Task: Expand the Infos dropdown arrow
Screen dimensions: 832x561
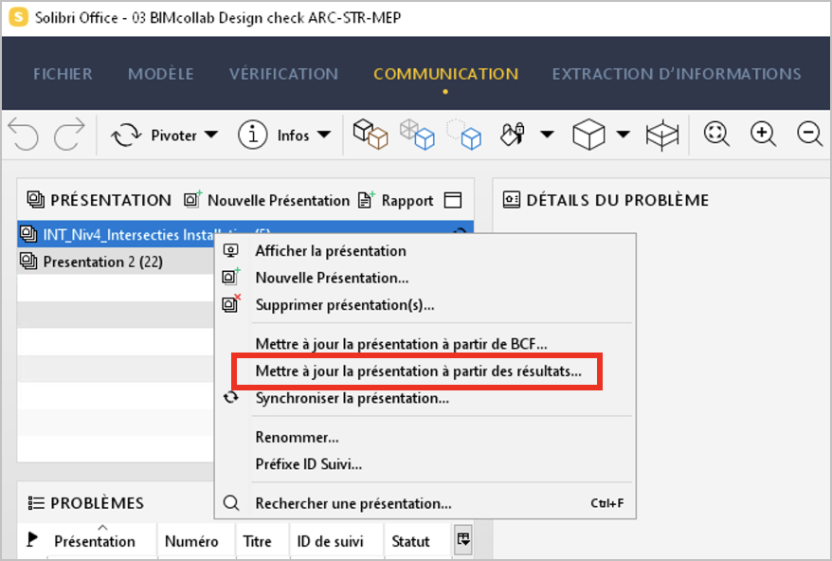Action: pos(324,135)
